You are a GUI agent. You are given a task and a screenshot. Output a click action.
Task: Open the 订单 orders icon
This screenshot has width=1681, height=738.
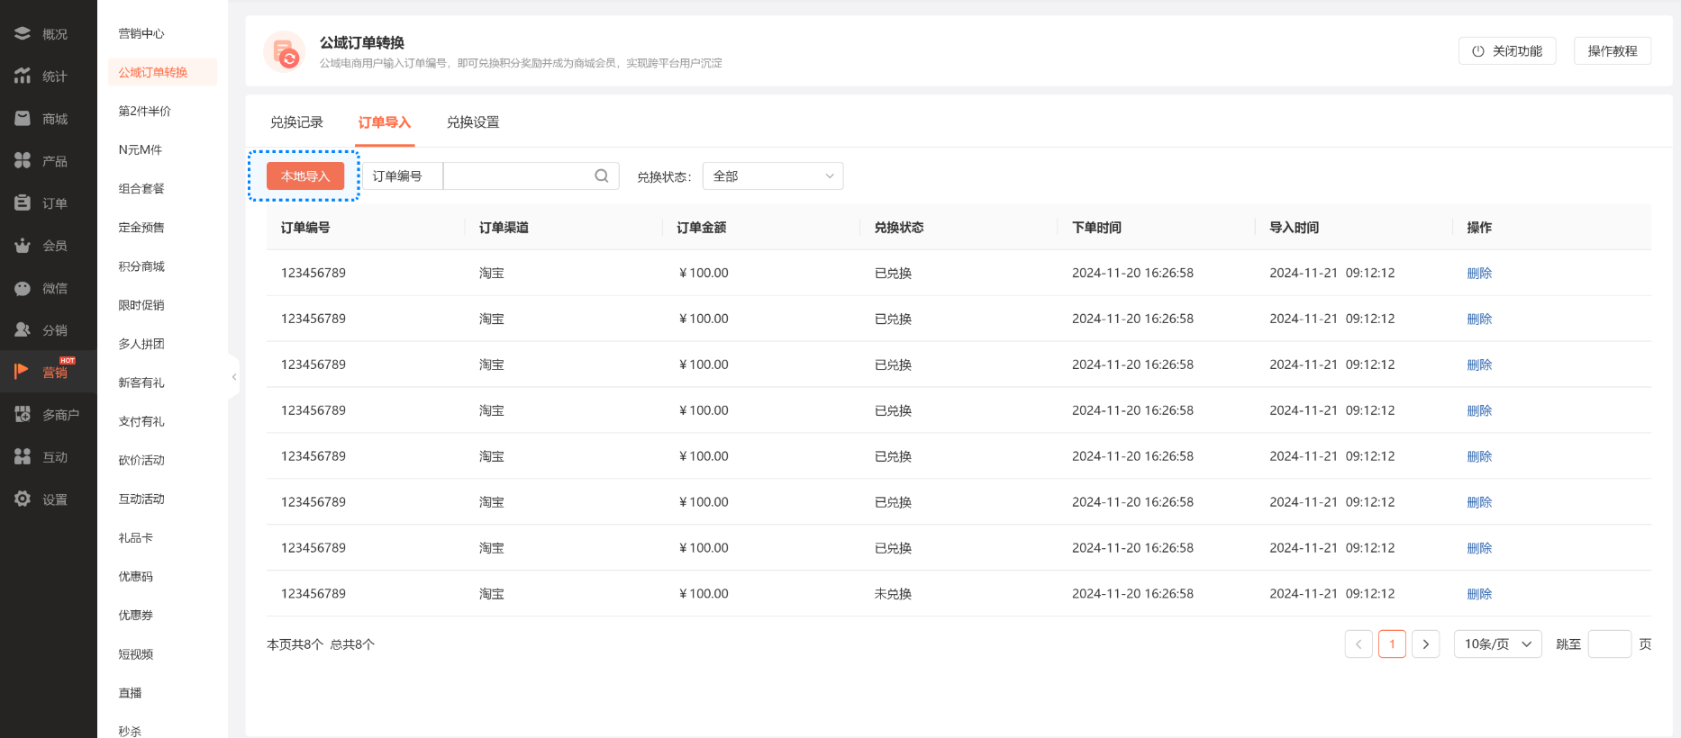(23, 203)
